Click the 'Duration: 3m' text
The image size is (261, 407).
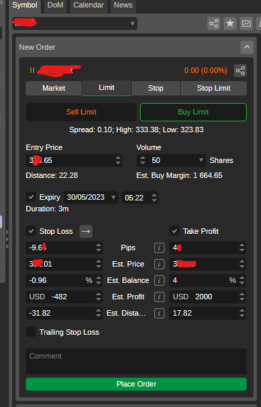(48, 209)
